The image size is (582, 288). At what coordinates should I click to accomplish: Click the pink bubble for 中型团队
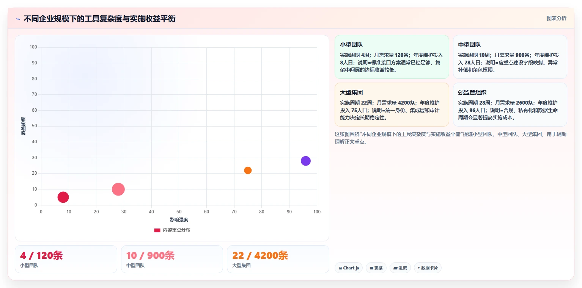click(x=118, y=189)
